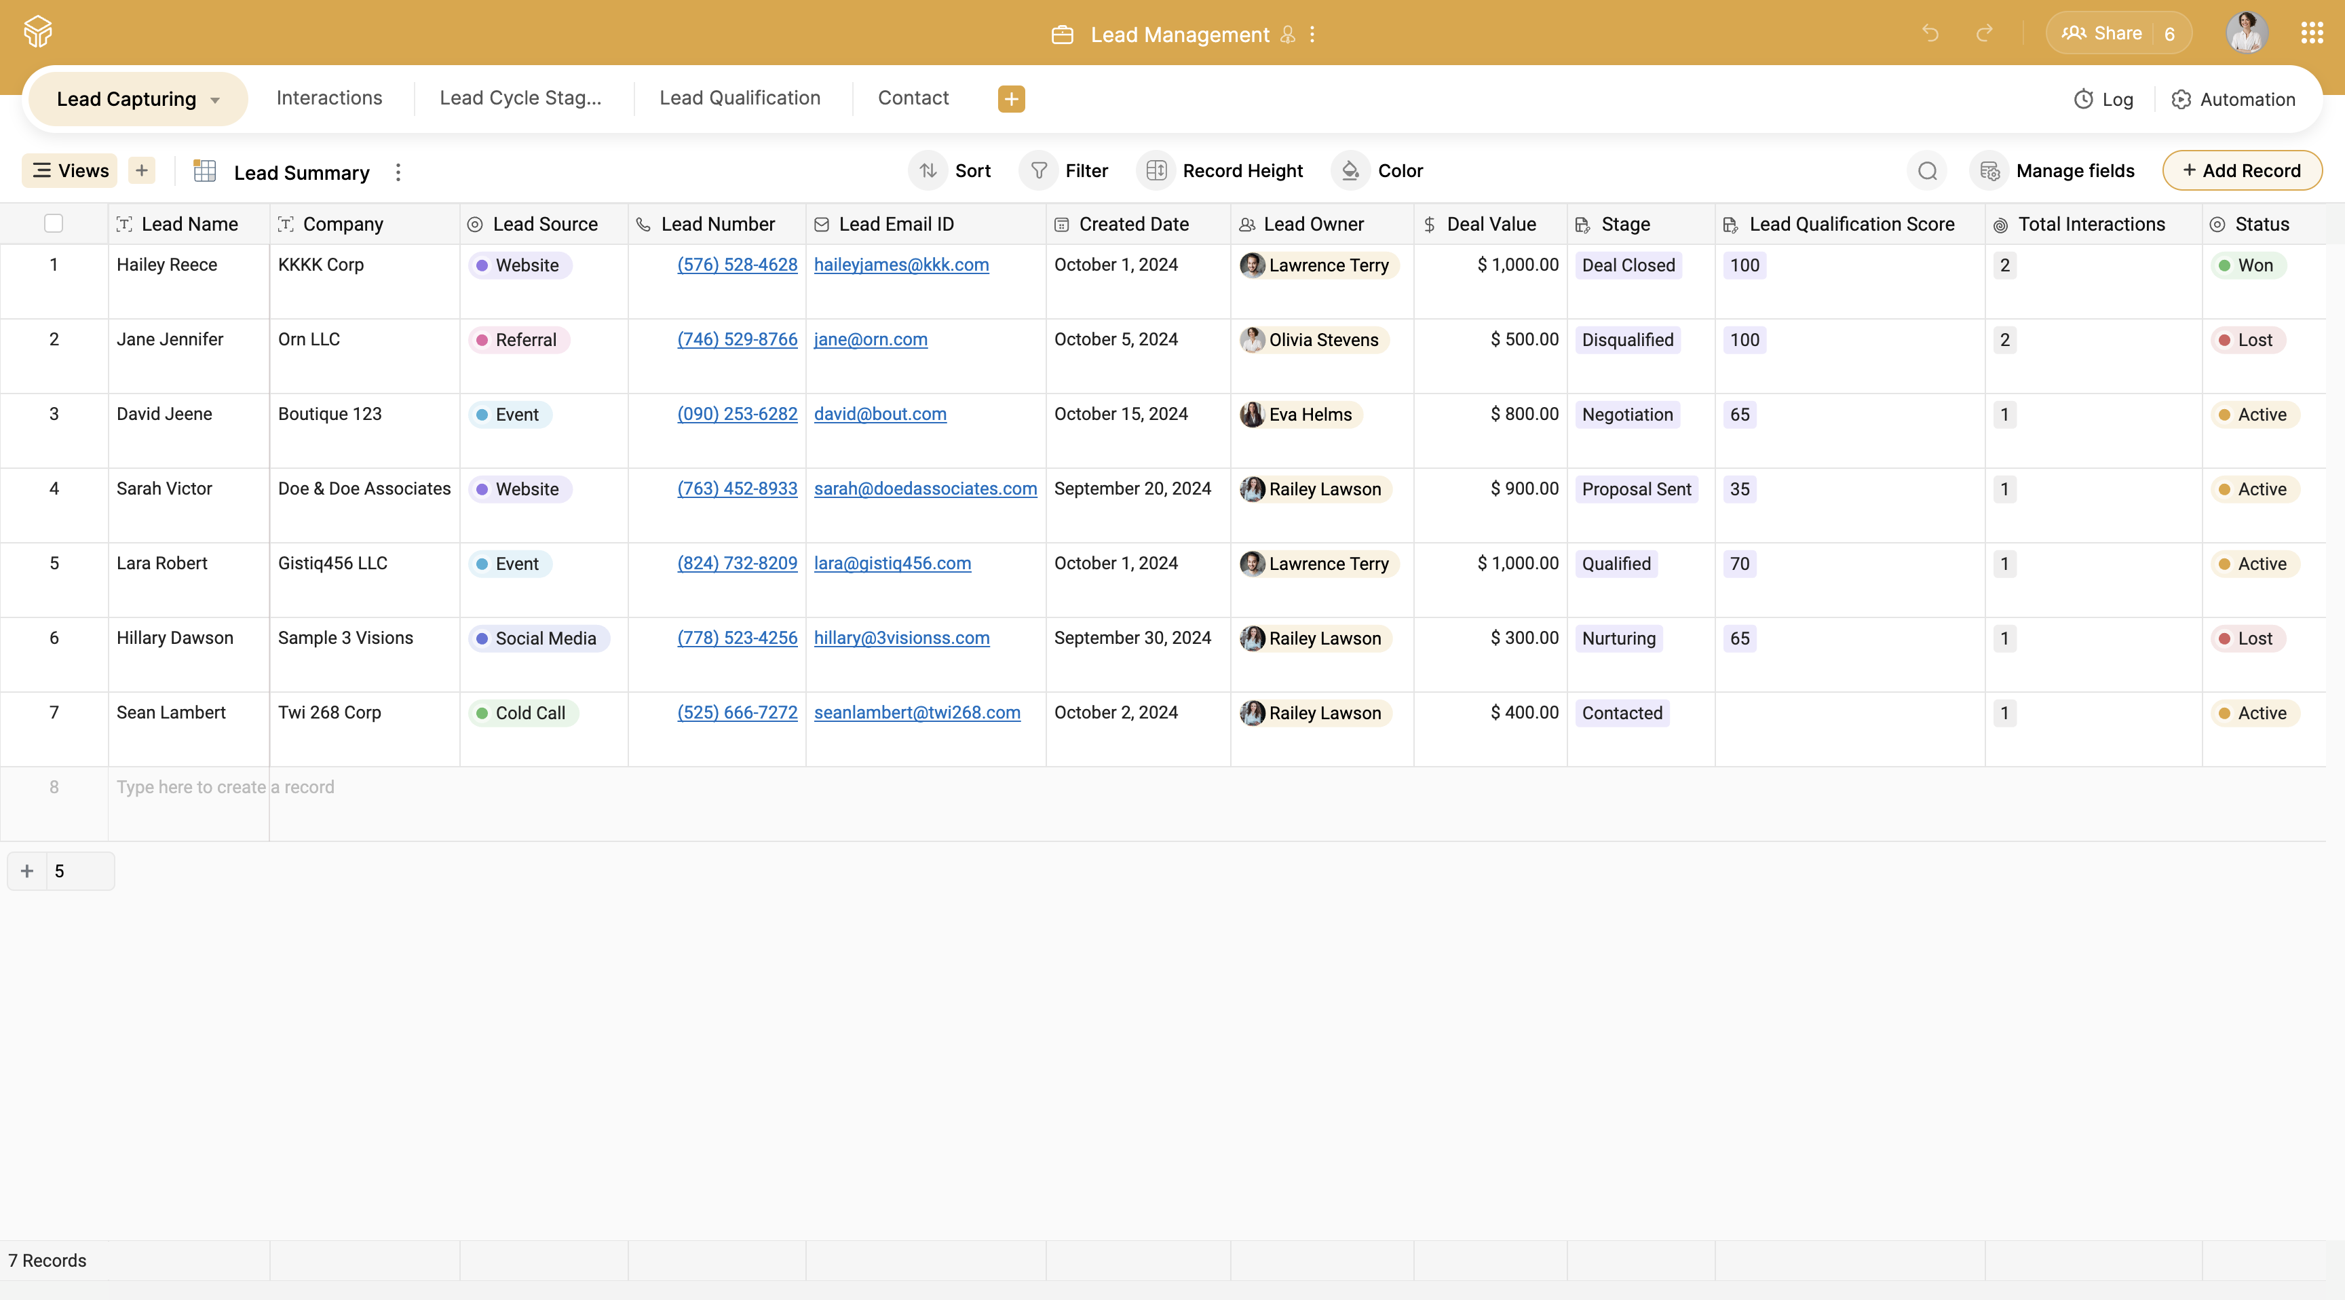Click Website tag in Hailey Reece row
Screen dimensions: 2345x1300
[520, 266]
